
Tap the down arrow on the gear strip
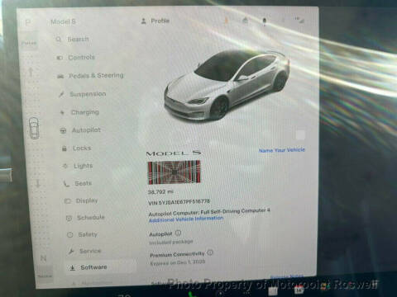coord(38,183)
